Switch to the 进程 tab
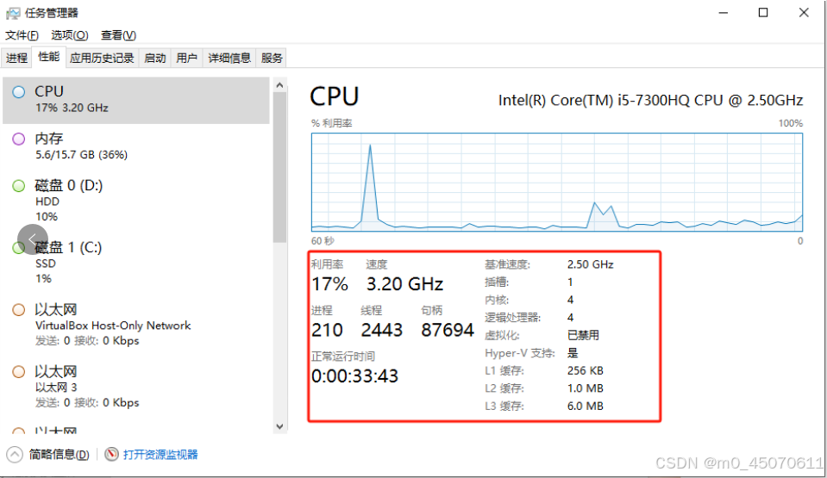The width and height of the screenshot is (827, 478). click(16, 58)
